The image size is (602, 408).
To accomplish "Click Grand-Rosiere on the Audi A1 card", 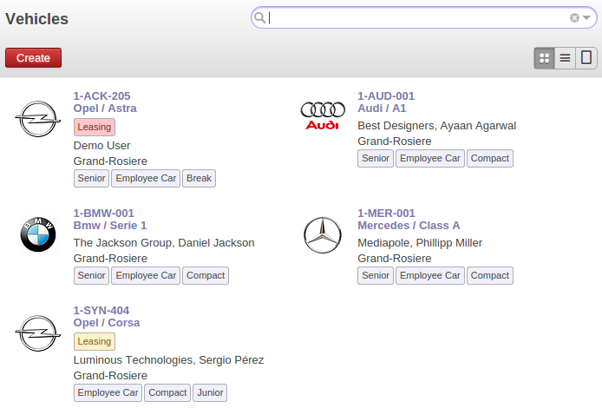I will click(395, 141).
